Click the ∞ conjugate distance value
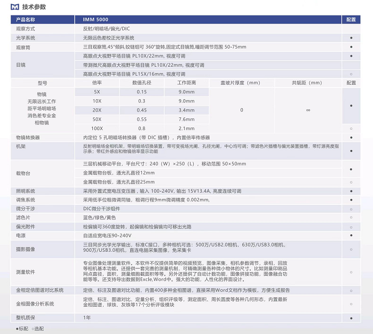The image size is (373, 334). [x=308, y=110]
